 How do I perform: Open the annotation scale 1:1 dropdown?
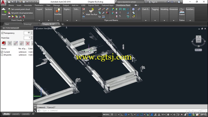tap(163, 114)
